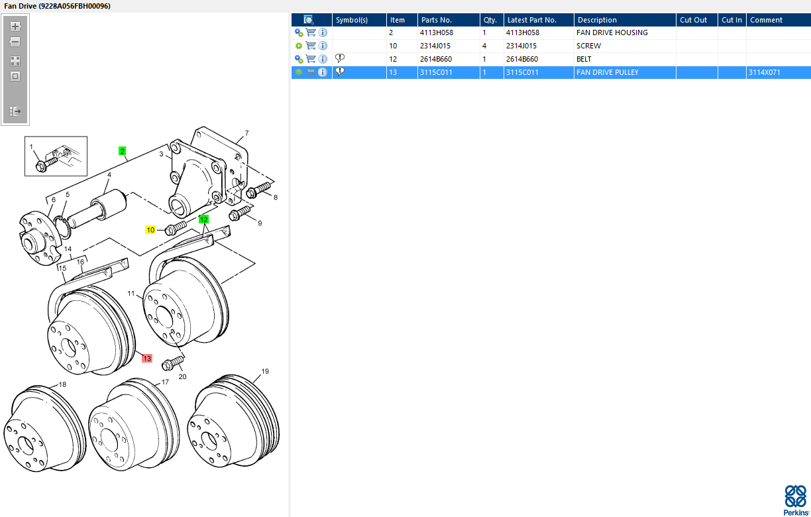Show info for the SCREW part
The width and height of the screenshot is (811, 517).
coord(323,46)
